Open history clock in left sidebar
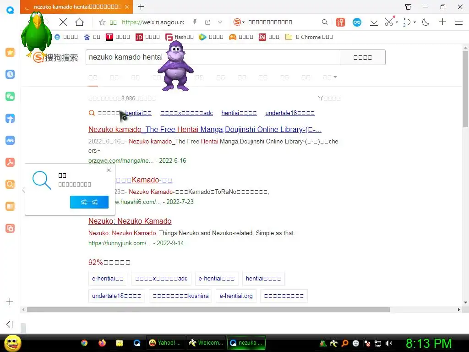 (x=10, y=74)
